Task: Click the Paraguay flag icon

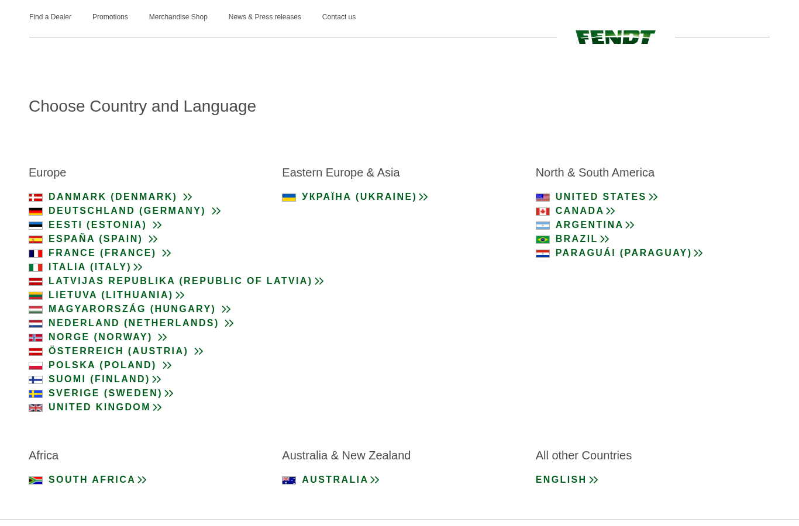Action: coord(543,254)
